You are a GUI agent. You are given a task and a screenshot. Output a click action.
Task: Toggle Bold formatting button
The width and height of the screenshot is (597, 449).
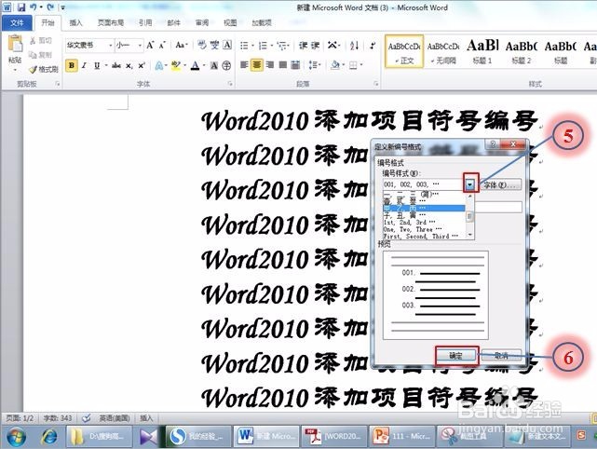pos(71,65)
